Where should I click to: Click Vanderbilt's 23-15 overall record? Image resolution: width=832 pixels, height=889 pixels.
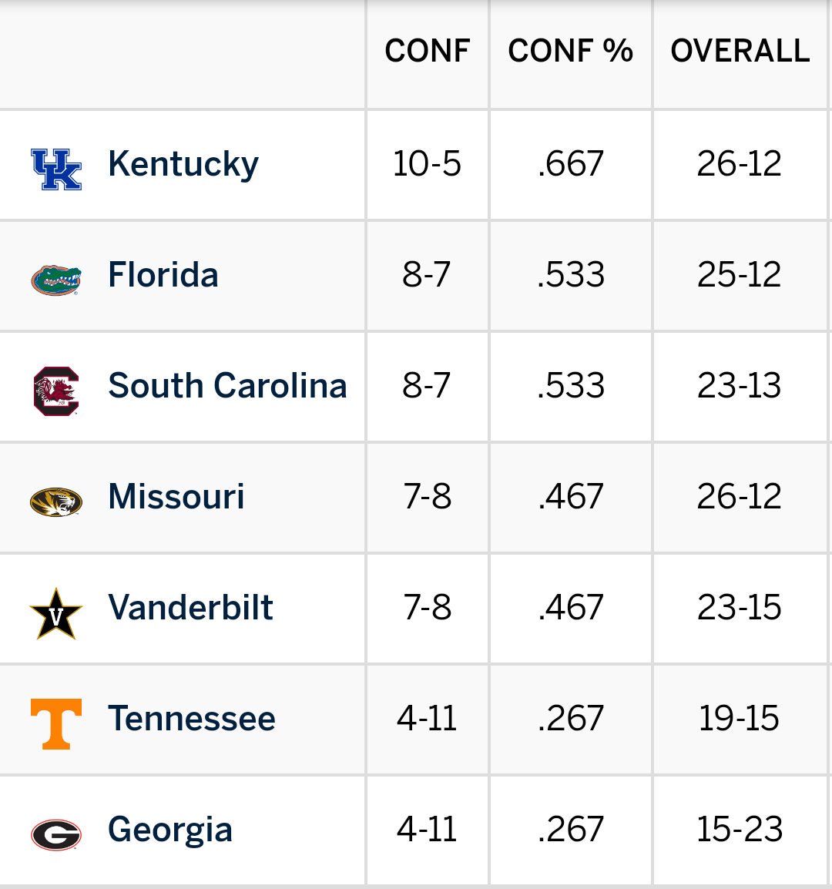point(740,608)
